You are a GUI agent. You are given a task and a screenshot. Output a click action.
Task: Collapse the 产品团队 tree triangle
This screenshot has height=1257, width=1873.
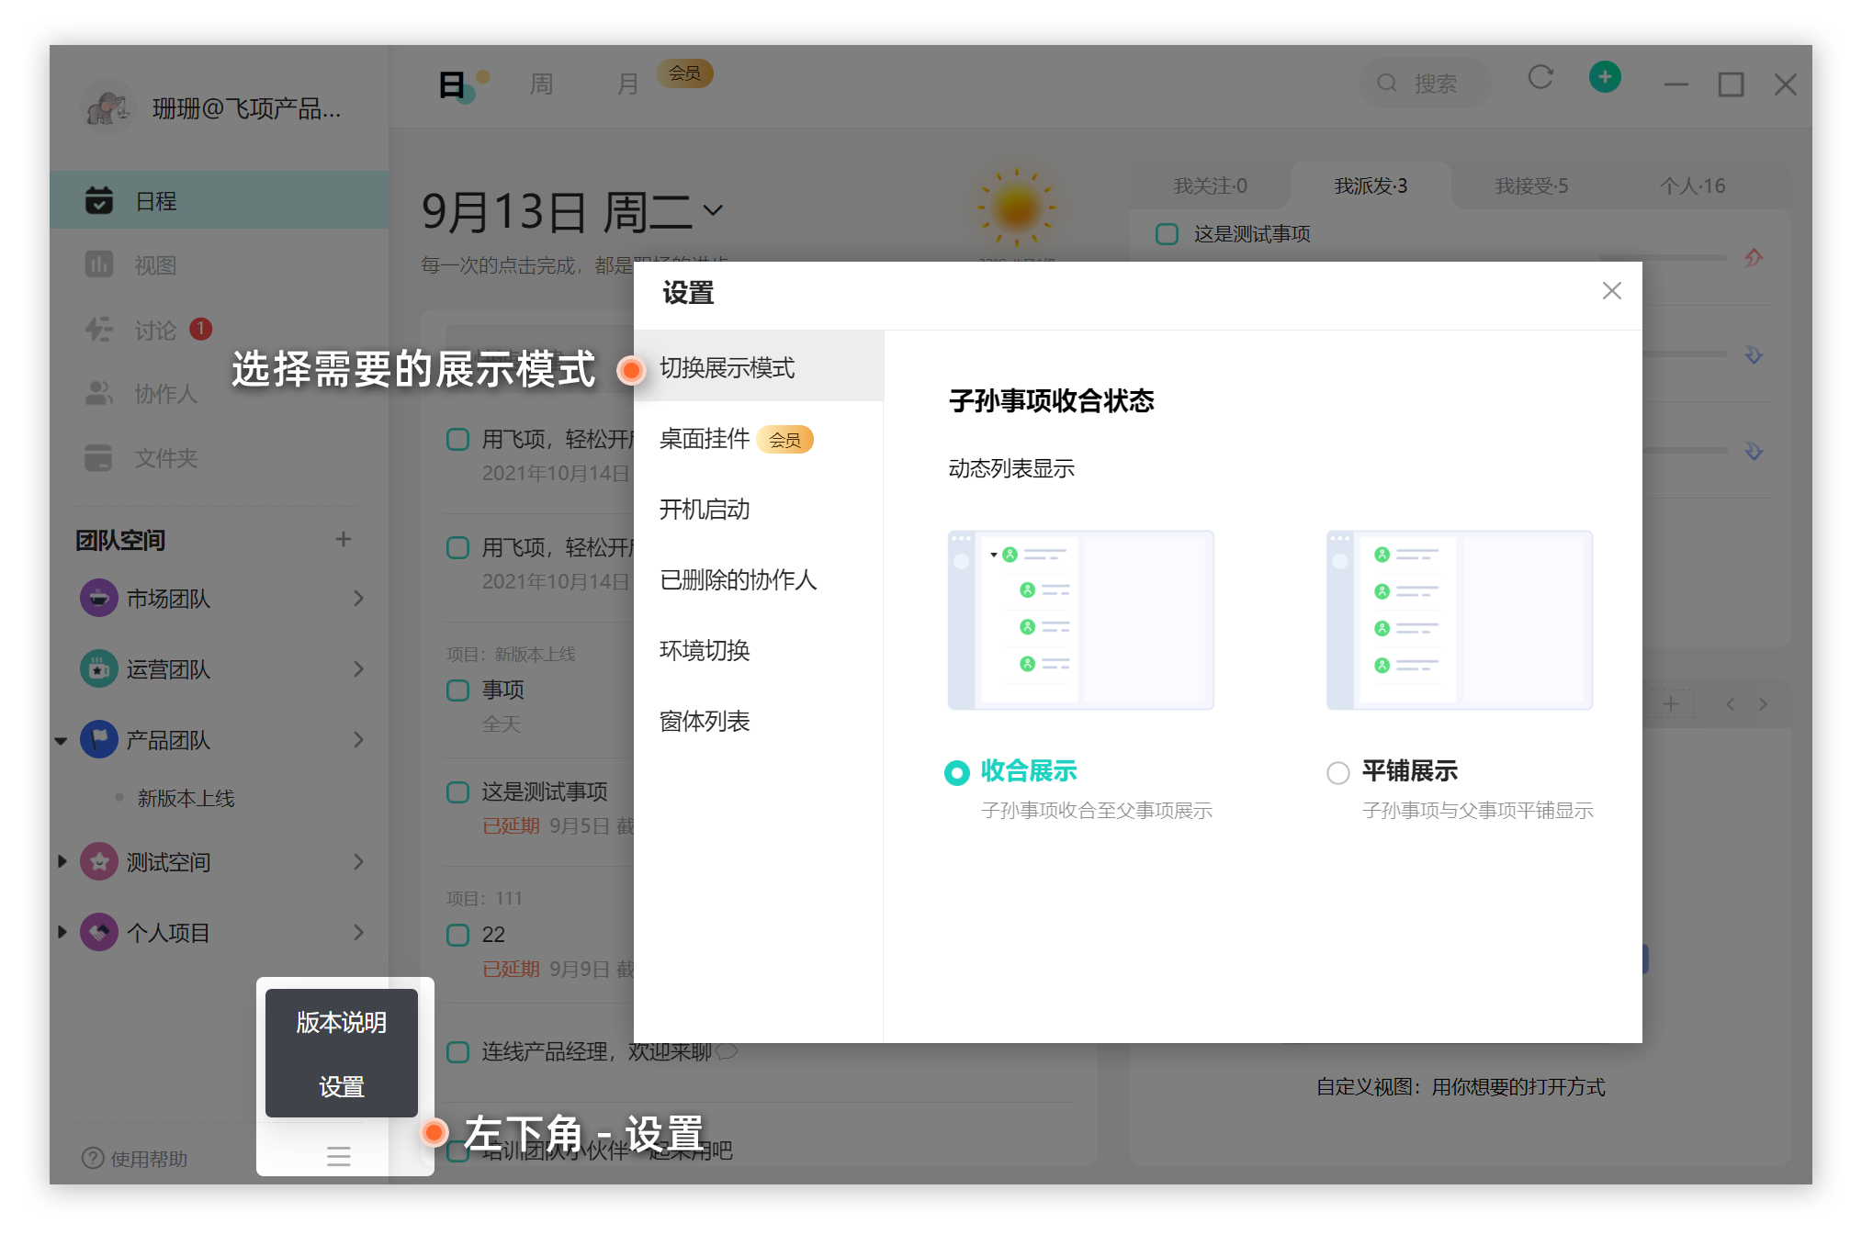[62, 740]
